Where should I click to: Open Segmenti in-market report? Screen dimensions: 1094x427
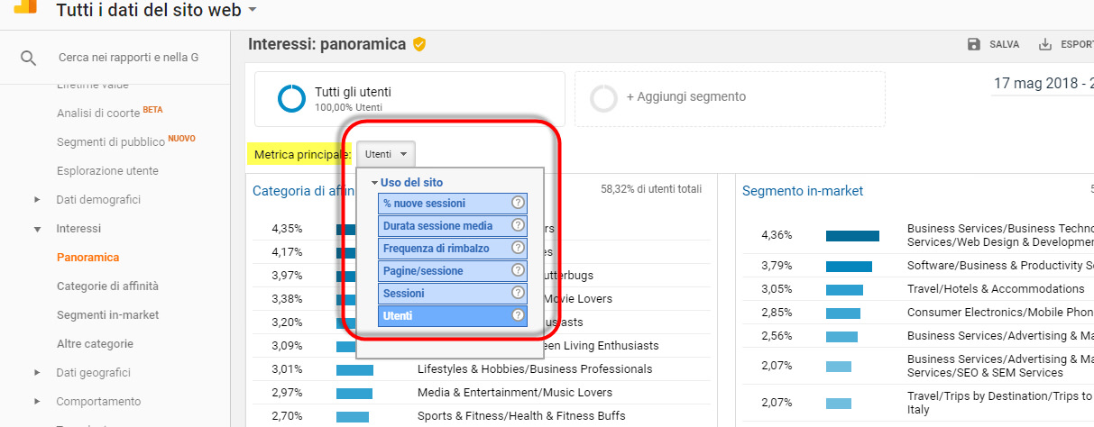coord(107,314)
